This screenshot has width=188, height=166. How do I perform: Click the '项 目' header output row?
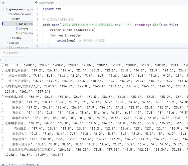pos(94,65)
